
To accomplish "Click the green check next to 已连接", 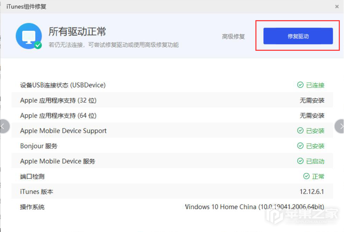I will (300, 85).
